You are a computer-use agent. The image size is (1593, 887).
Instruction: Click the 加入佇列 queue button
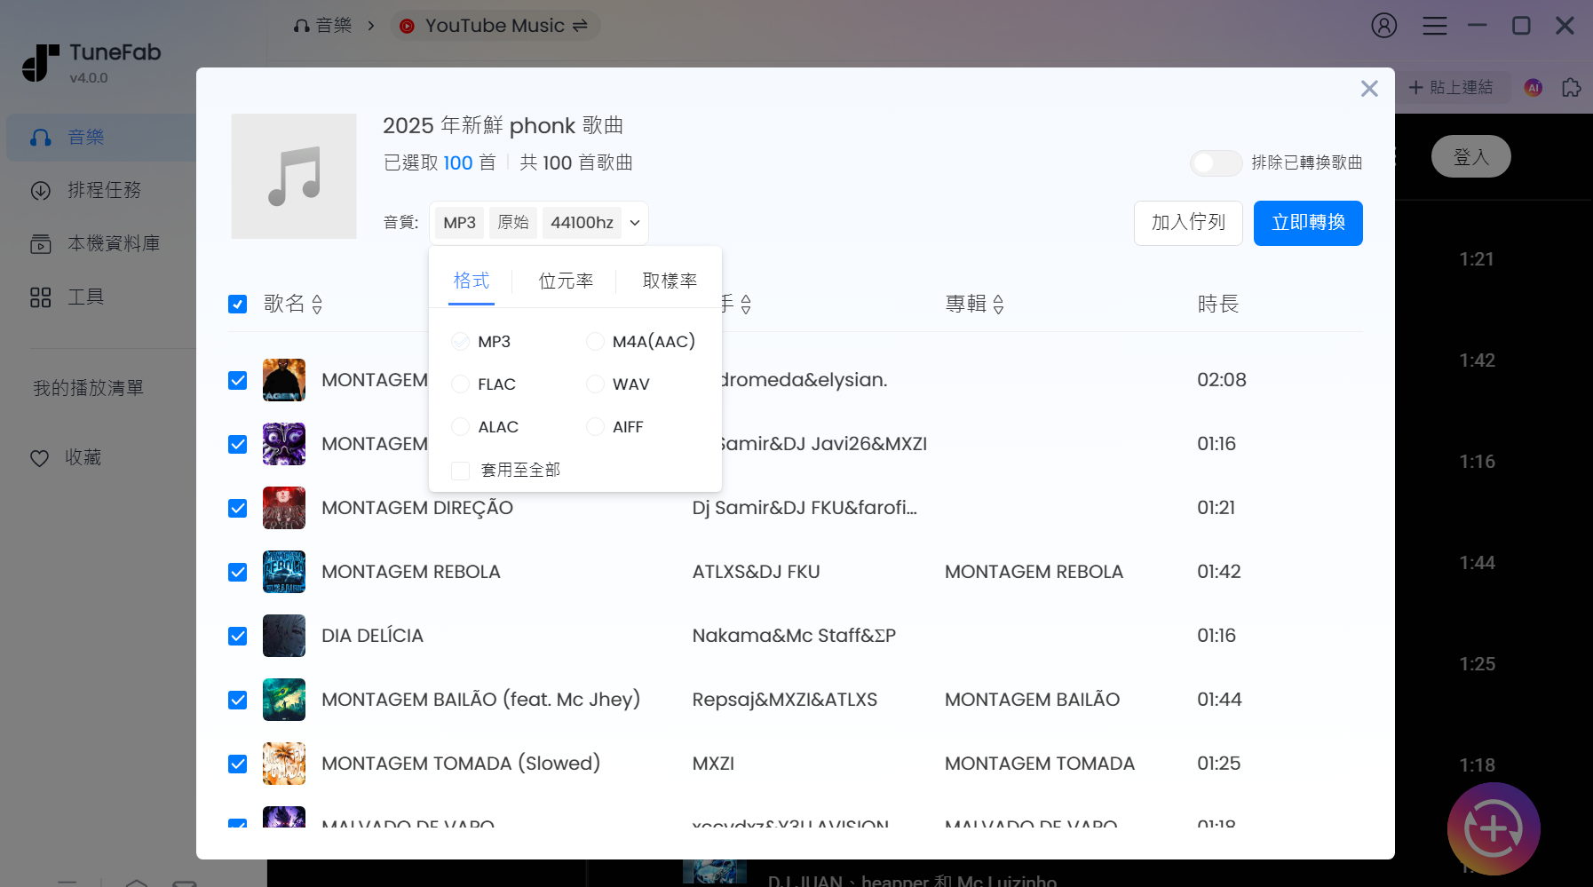tap(1188, 223)
